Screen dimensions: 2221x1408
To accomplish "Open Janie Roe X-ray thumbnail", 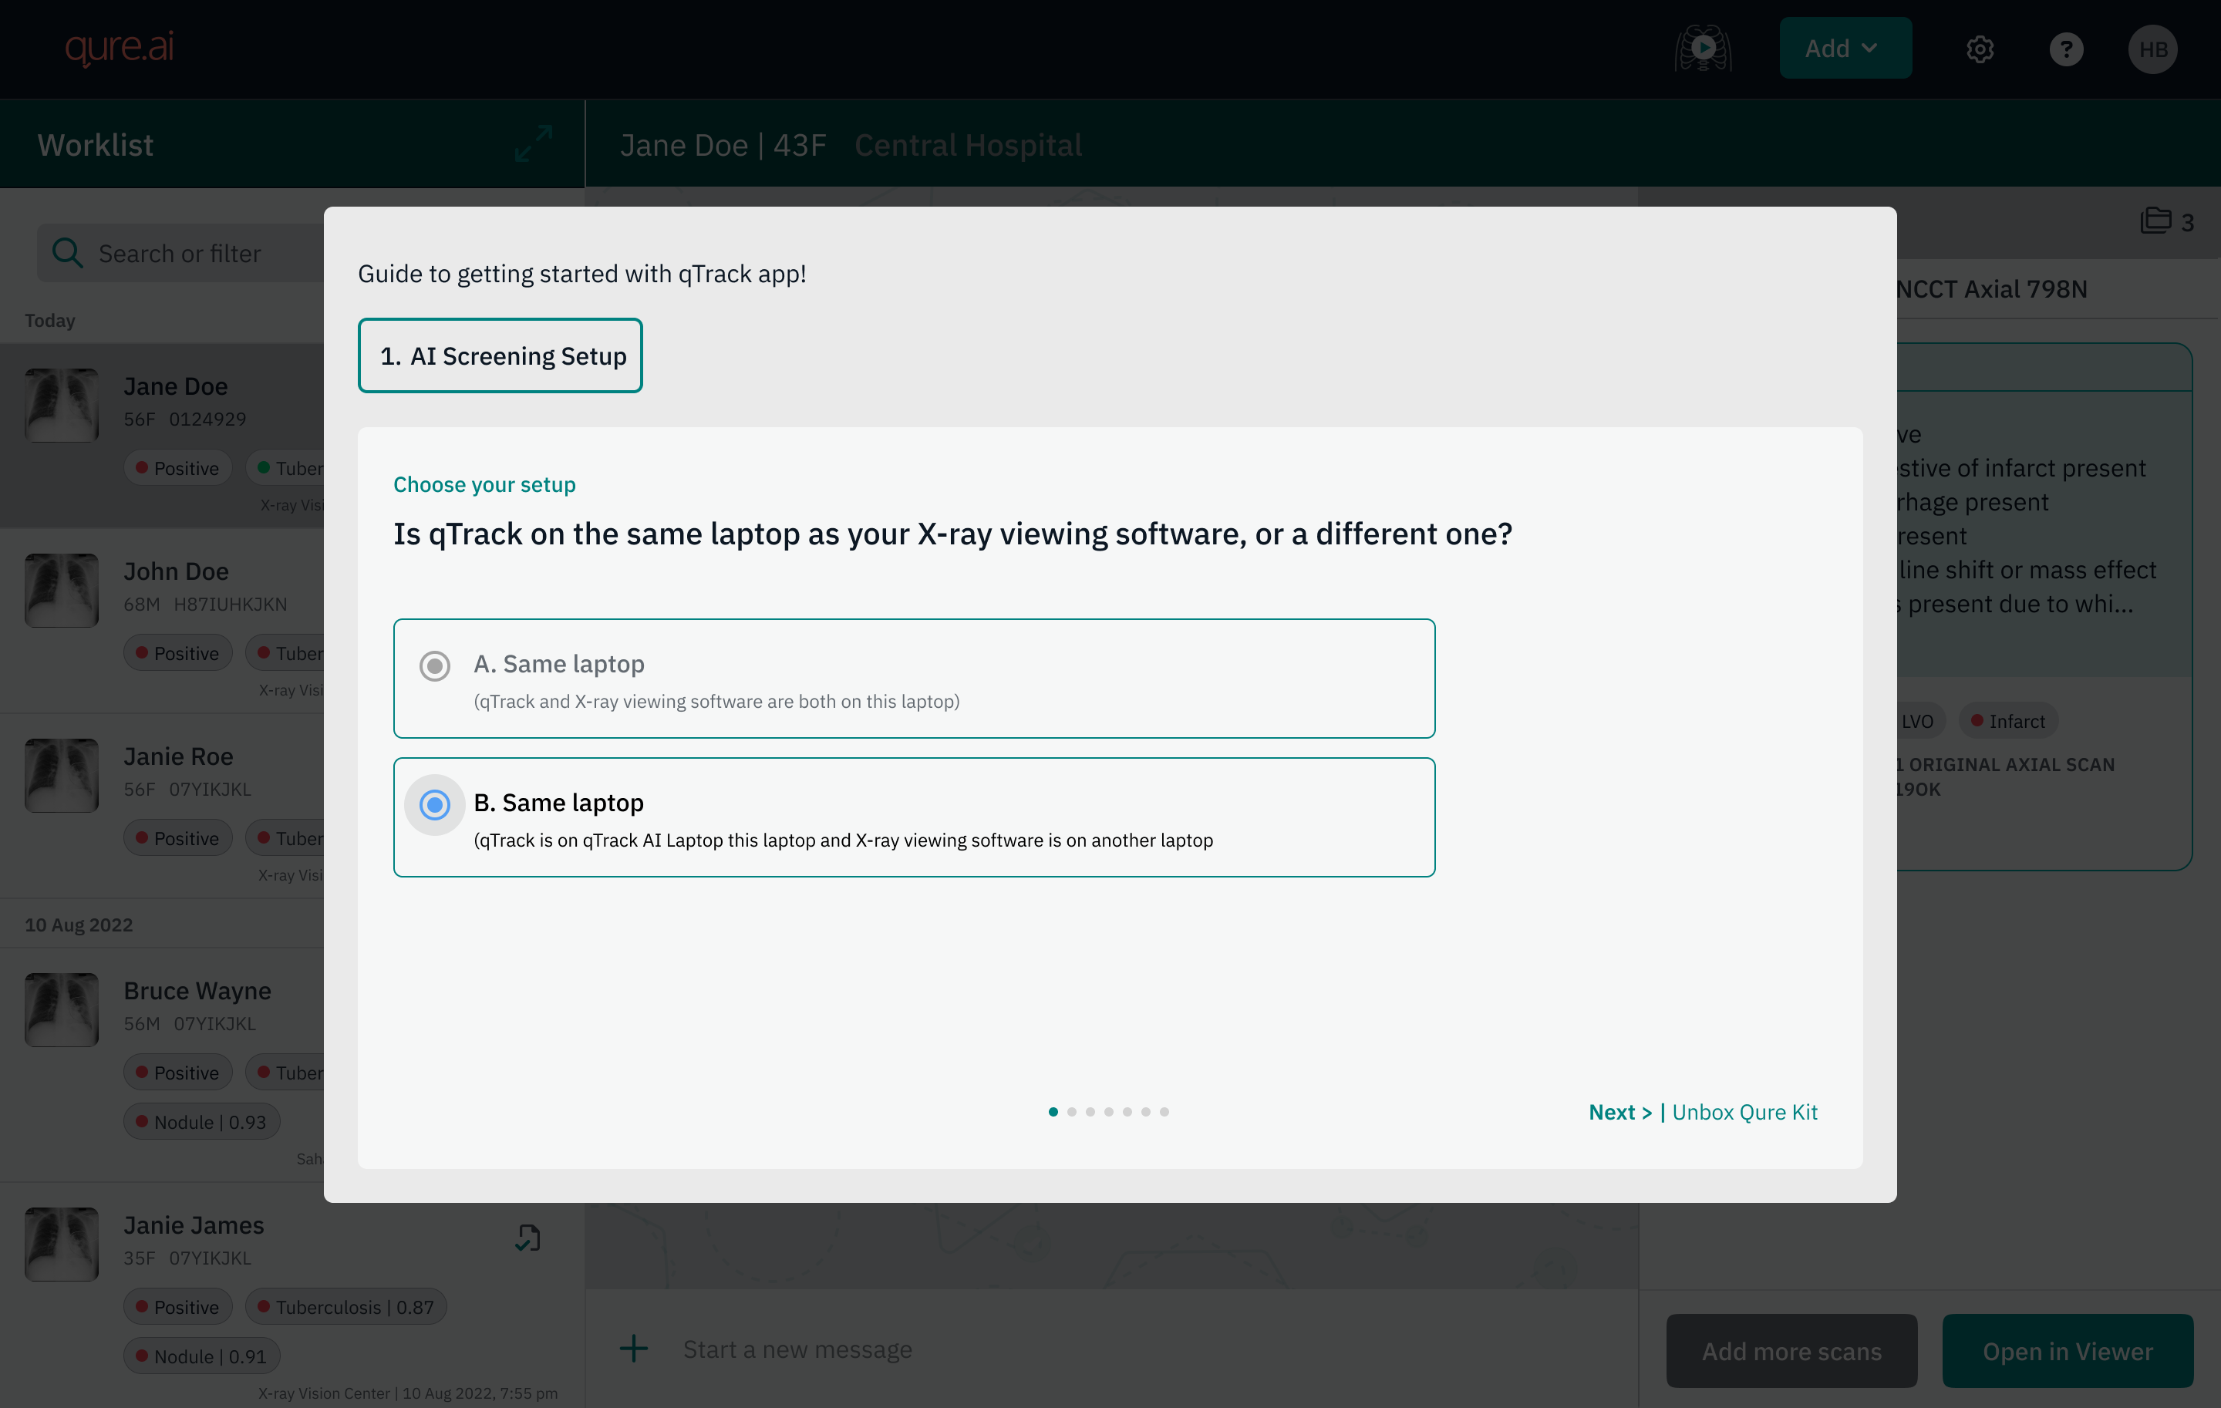I will (x=62, y=774).
